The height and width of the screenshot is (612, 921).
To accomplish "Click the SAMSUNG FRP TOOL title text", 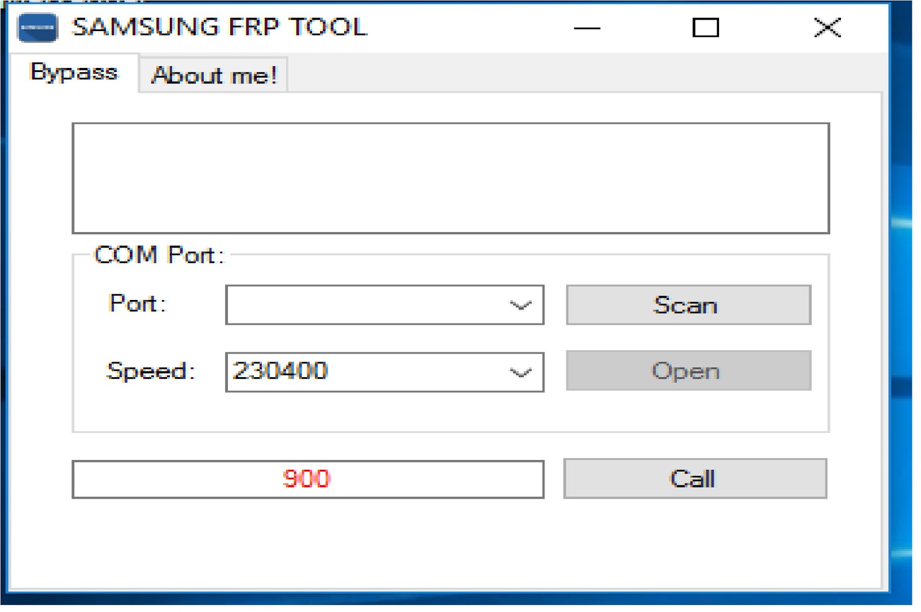I will [x=219, y=27].
